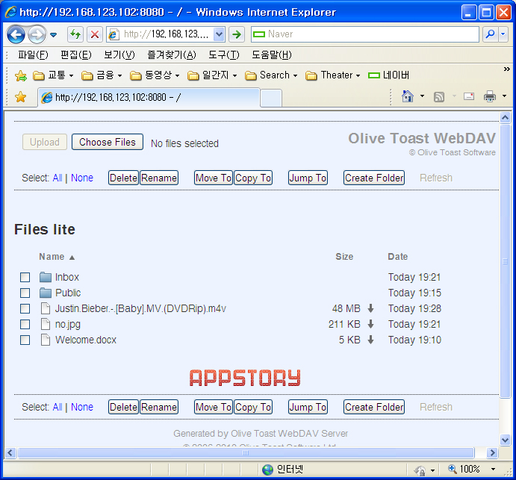516x480 pixels.
Task: Open the Welcome.docx file link
Action: (86, 340)
